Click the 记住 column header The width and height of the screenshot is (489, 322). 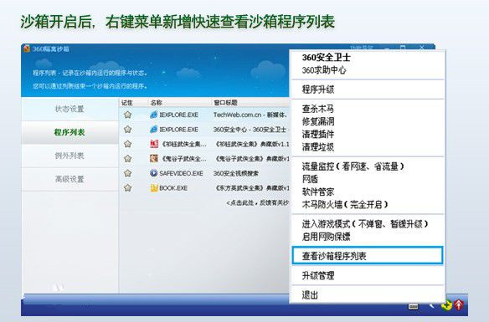pyautogui.click(x=127, y=102)
